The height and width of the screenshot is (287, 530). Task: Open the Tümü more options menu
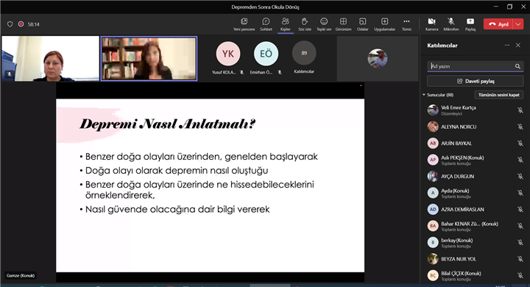pos(406,24)
